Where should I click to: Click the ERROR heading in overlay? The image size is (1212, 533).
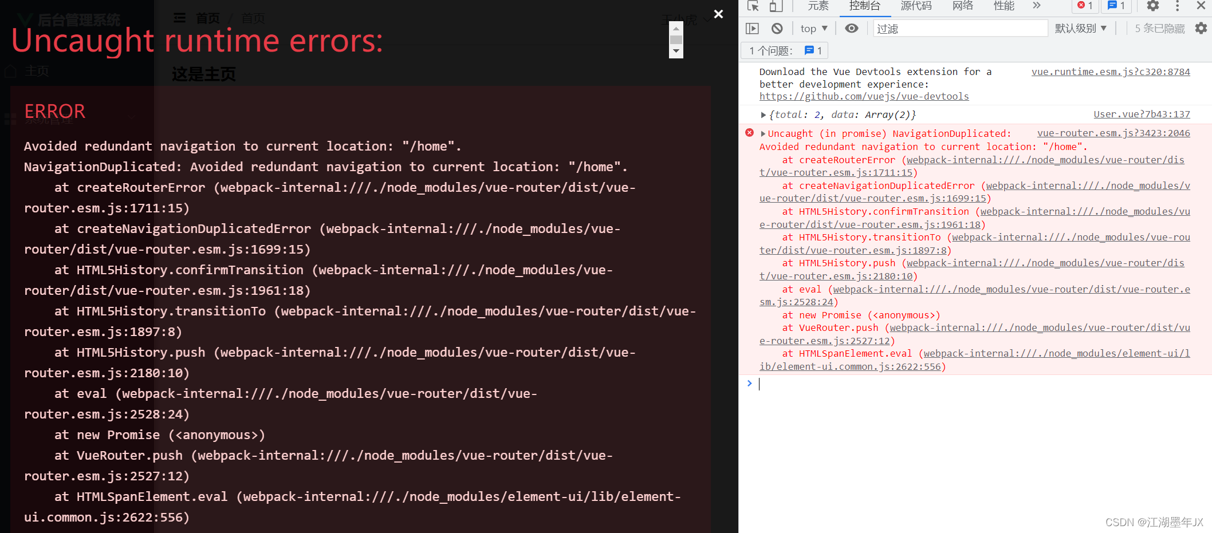point(55,111)
